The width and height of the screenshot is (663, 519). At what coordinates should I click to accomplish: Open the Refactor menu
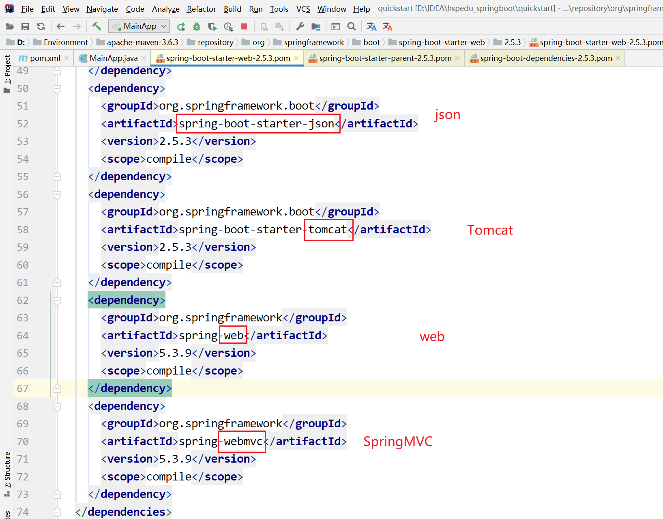(x=201, y=9)
